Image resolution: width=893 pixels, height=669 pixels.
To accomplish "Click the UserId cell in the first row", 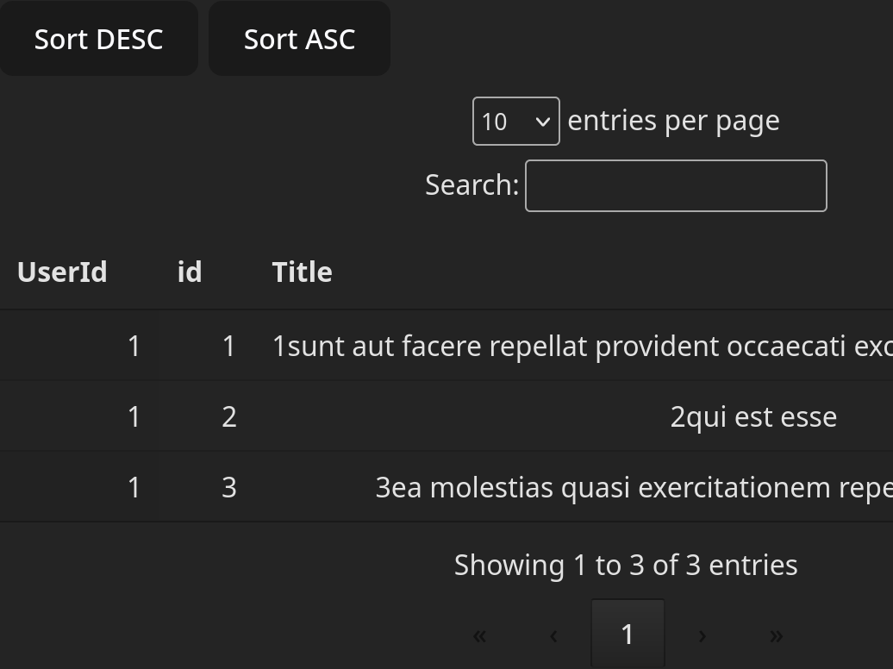I will (x=134, y=347).
